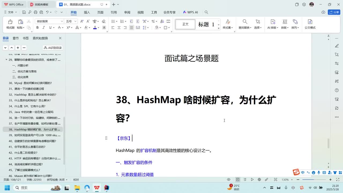Open the help question-mark icon in right sidebar
The height and width of the screenshot is (193, 343).
(337, 90)
